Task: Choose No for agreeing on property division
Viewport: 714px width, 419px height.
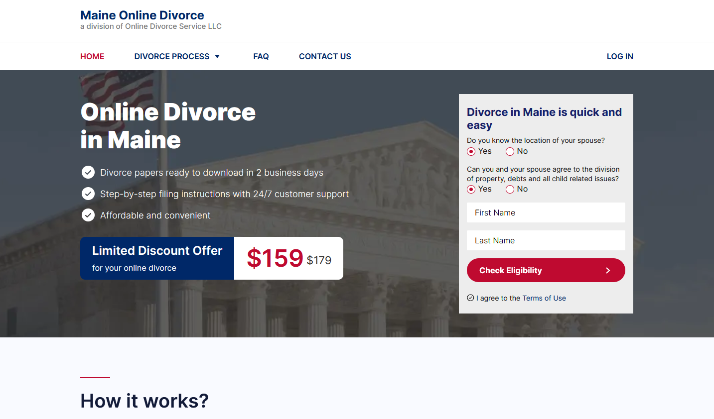Action: [x=510, y=189]
